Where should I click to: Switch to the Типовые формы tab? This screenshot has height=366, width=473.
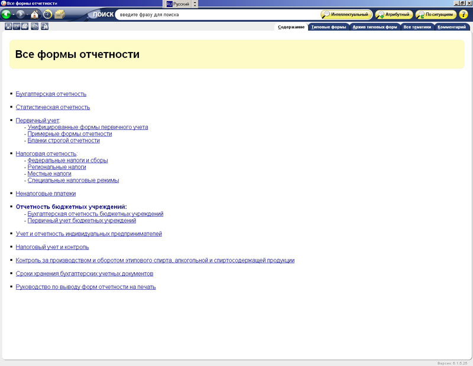(x=328, y=27)
